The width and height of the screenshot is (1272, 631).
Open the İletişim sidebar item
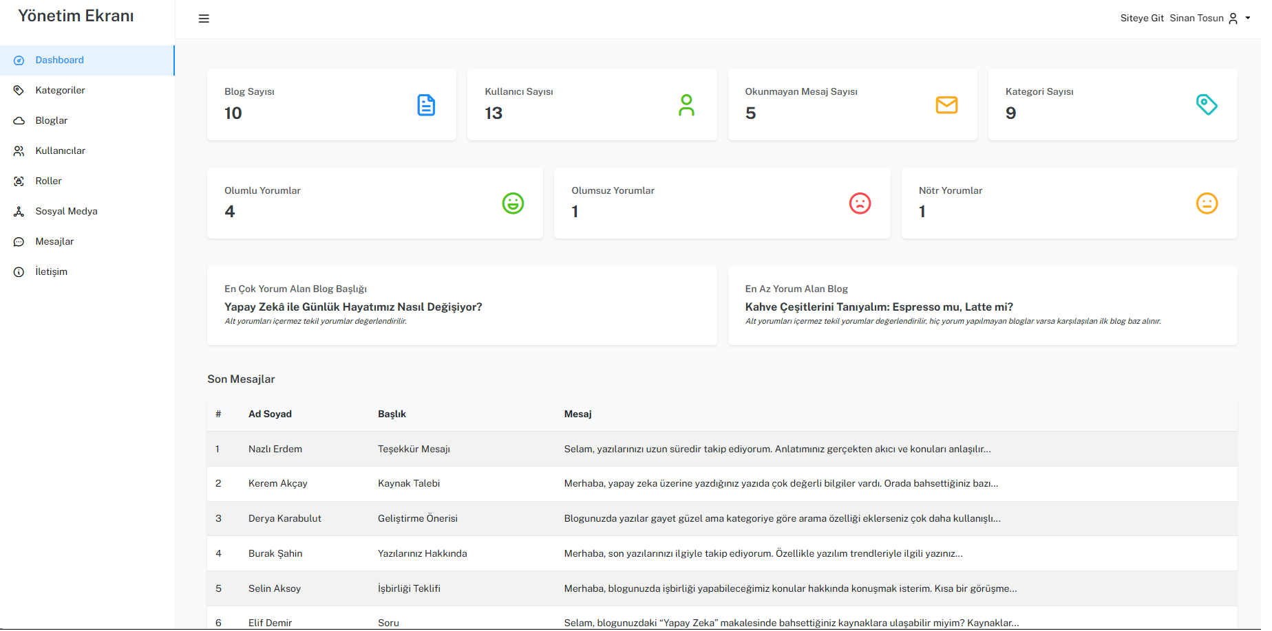52,272
